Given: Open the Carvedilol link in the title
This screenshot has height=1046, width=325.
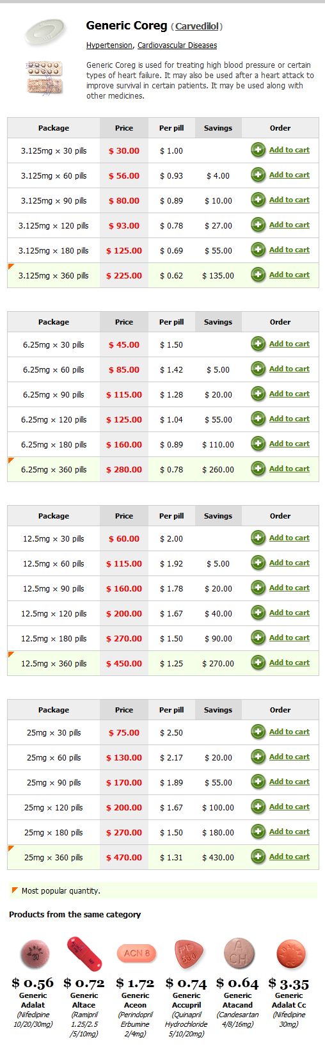Looking at the screenshot, I should point(197,26).
